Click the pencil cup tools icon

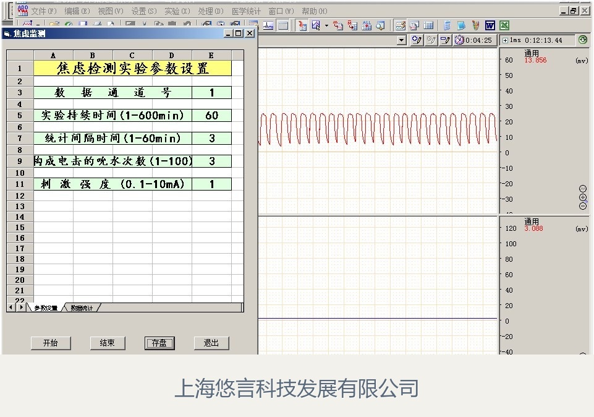point(475,26)
